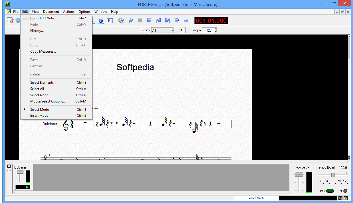Click the time display 001:01:000
The width and height of the screenshot is (353, 203).
point(211,20)
